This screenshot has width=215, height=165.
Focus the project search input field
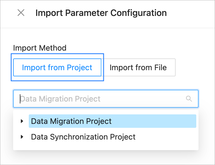(x=101, y=99)
